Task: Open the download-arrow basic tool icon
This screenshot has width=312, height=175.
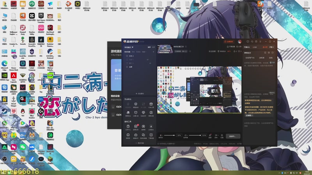Action: (x=151, y=127)
